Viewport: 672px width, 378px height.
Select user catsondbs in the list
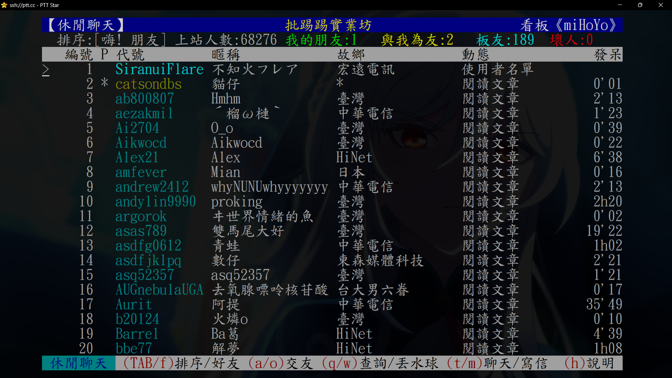[x=148, y=84]
